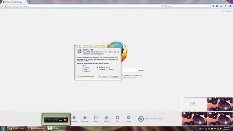Tick the Windows modifier checkbox

point(83,72)
